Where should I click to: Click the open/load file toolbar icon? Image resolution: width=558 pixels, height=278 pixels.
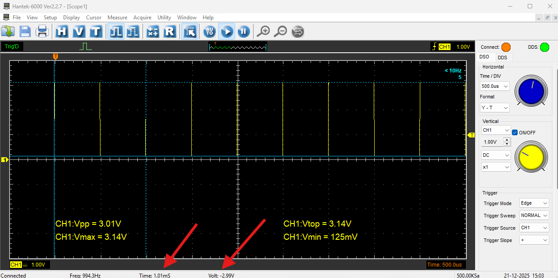tap(8, 31)
